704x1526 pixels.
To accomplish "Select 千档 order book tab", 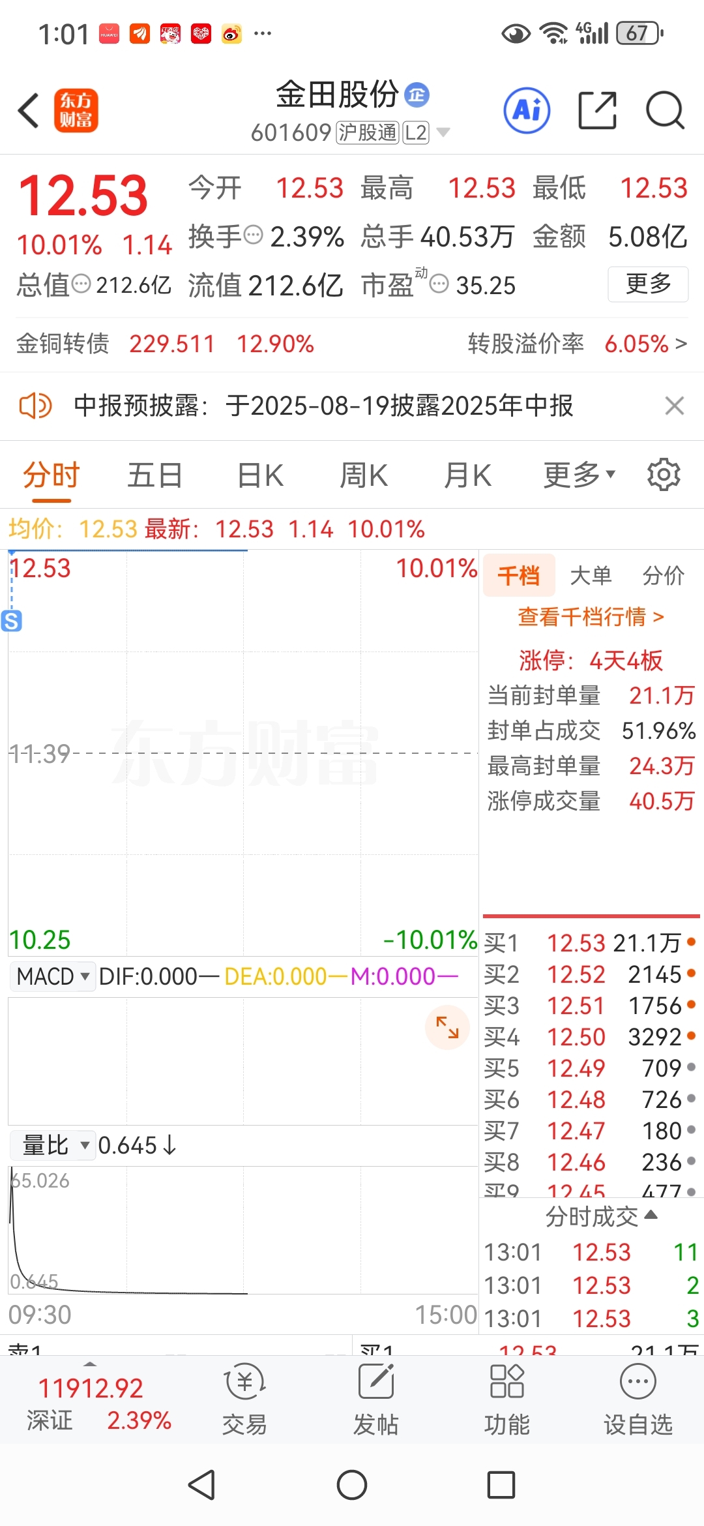I will [519, 575].
